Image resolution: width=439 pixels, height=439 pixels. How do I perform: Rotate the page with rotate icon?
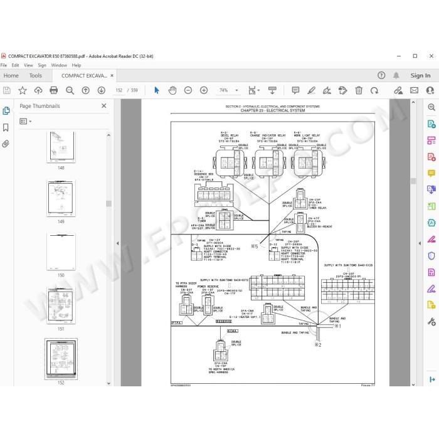[x=374, y=90]
